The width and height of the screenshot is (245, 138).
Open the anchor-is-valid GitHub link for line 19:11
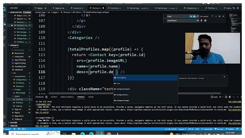pos(176,110)
